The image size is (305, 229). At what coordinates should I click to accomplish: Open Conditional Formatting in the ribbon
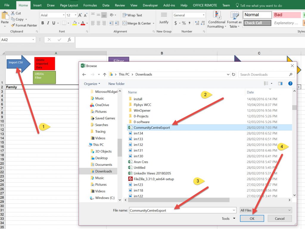tap(217, 20)
